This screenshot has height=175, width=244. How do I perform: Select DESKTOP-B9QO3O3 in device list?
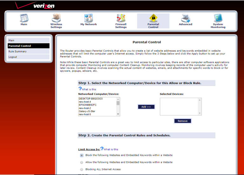click(x=98, y=99)
